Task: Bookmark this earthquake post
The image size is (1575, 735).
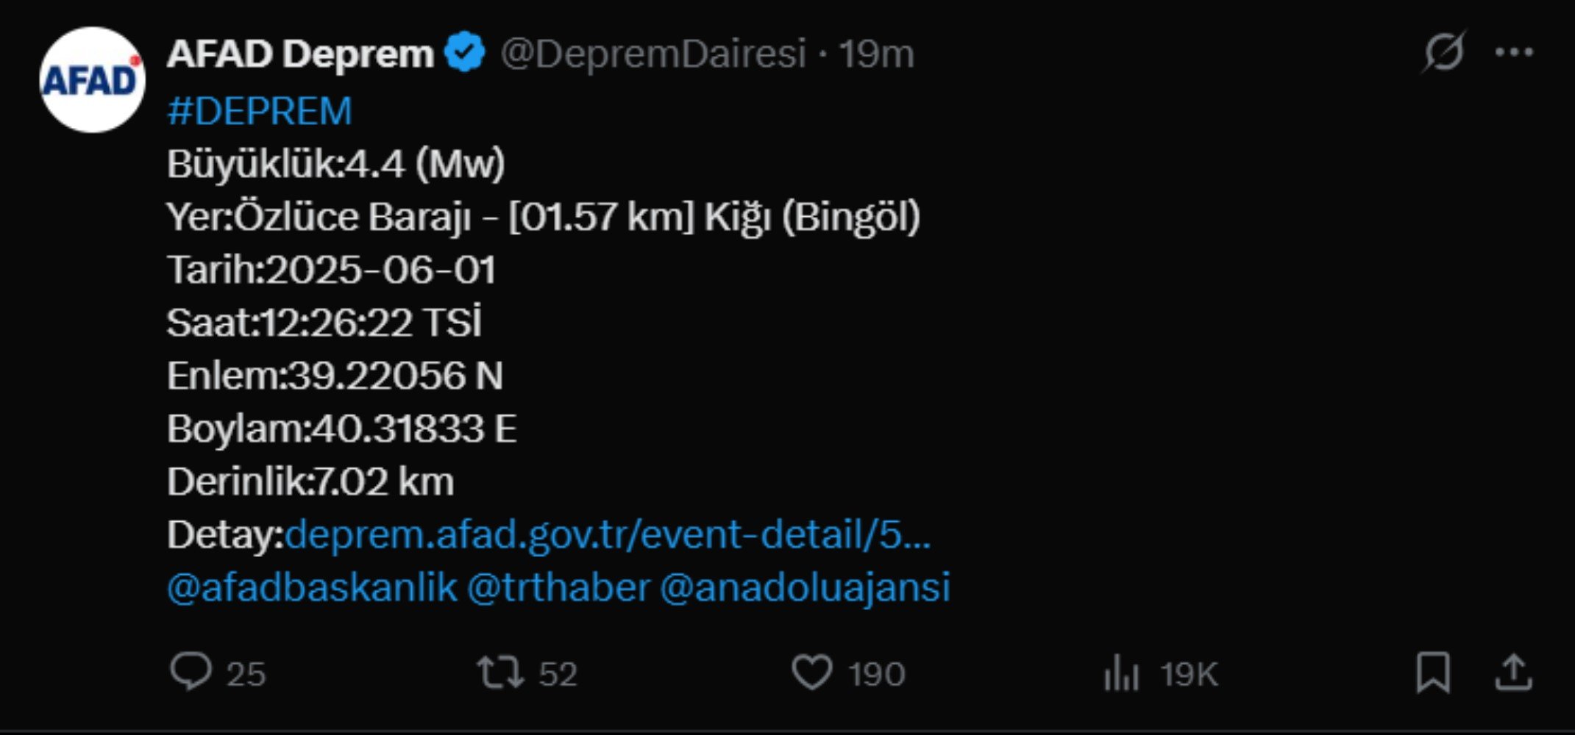Action: pos(1433,673)
